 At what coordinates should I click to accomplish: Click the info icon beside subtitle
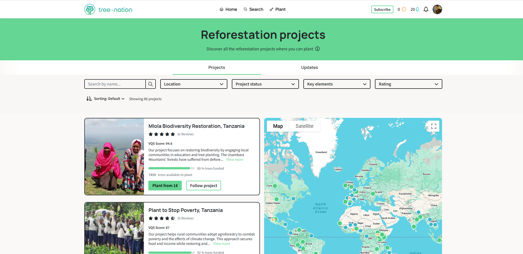pyautogui.click(x=317, y=49)
